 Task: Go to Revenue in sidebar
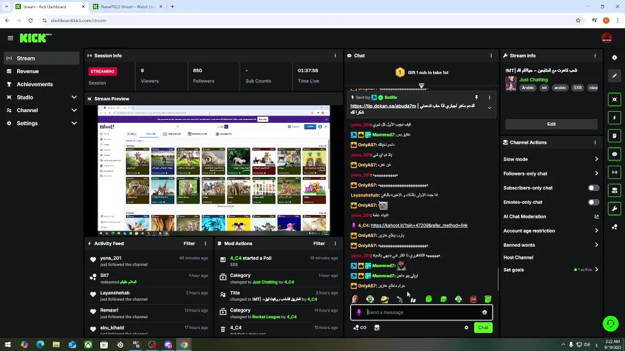42,71
